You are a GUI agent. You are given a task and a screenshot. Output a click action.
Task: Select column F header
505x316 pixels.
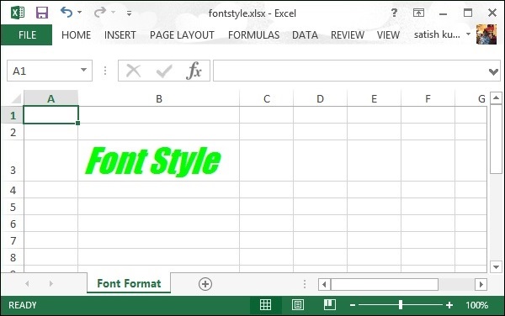pyautogui.click(x=428, y=98)
